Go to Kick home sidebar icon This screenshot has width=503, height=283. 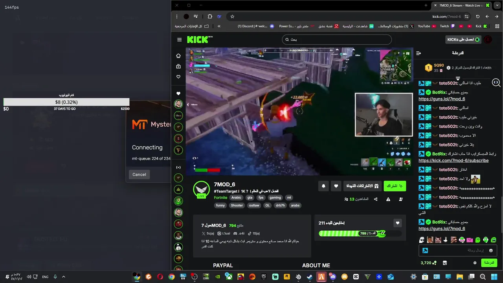click(178, 56)
